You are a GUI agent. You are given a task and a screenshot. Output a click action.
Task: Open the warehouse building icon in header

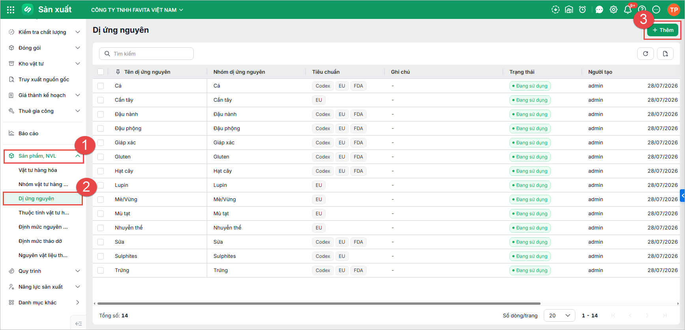[x=569, y=9]
